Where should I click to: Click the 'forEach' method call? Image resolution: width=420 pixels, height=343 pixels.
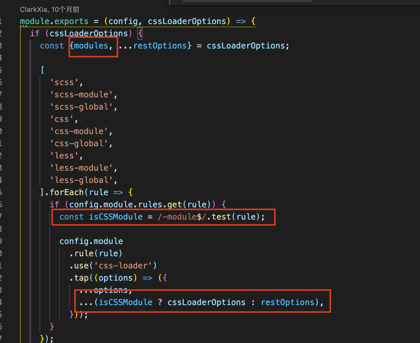click(67, 192)
